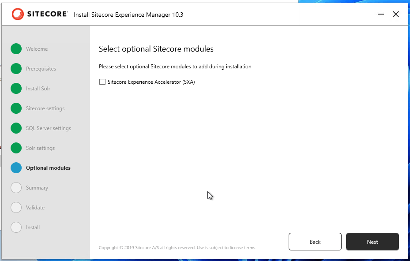Image resolution: width=410 pixels, height=261 pixels.
Task: Click the Sitecore Experience Accelerator (SXA) label
Action: point(151,82)
